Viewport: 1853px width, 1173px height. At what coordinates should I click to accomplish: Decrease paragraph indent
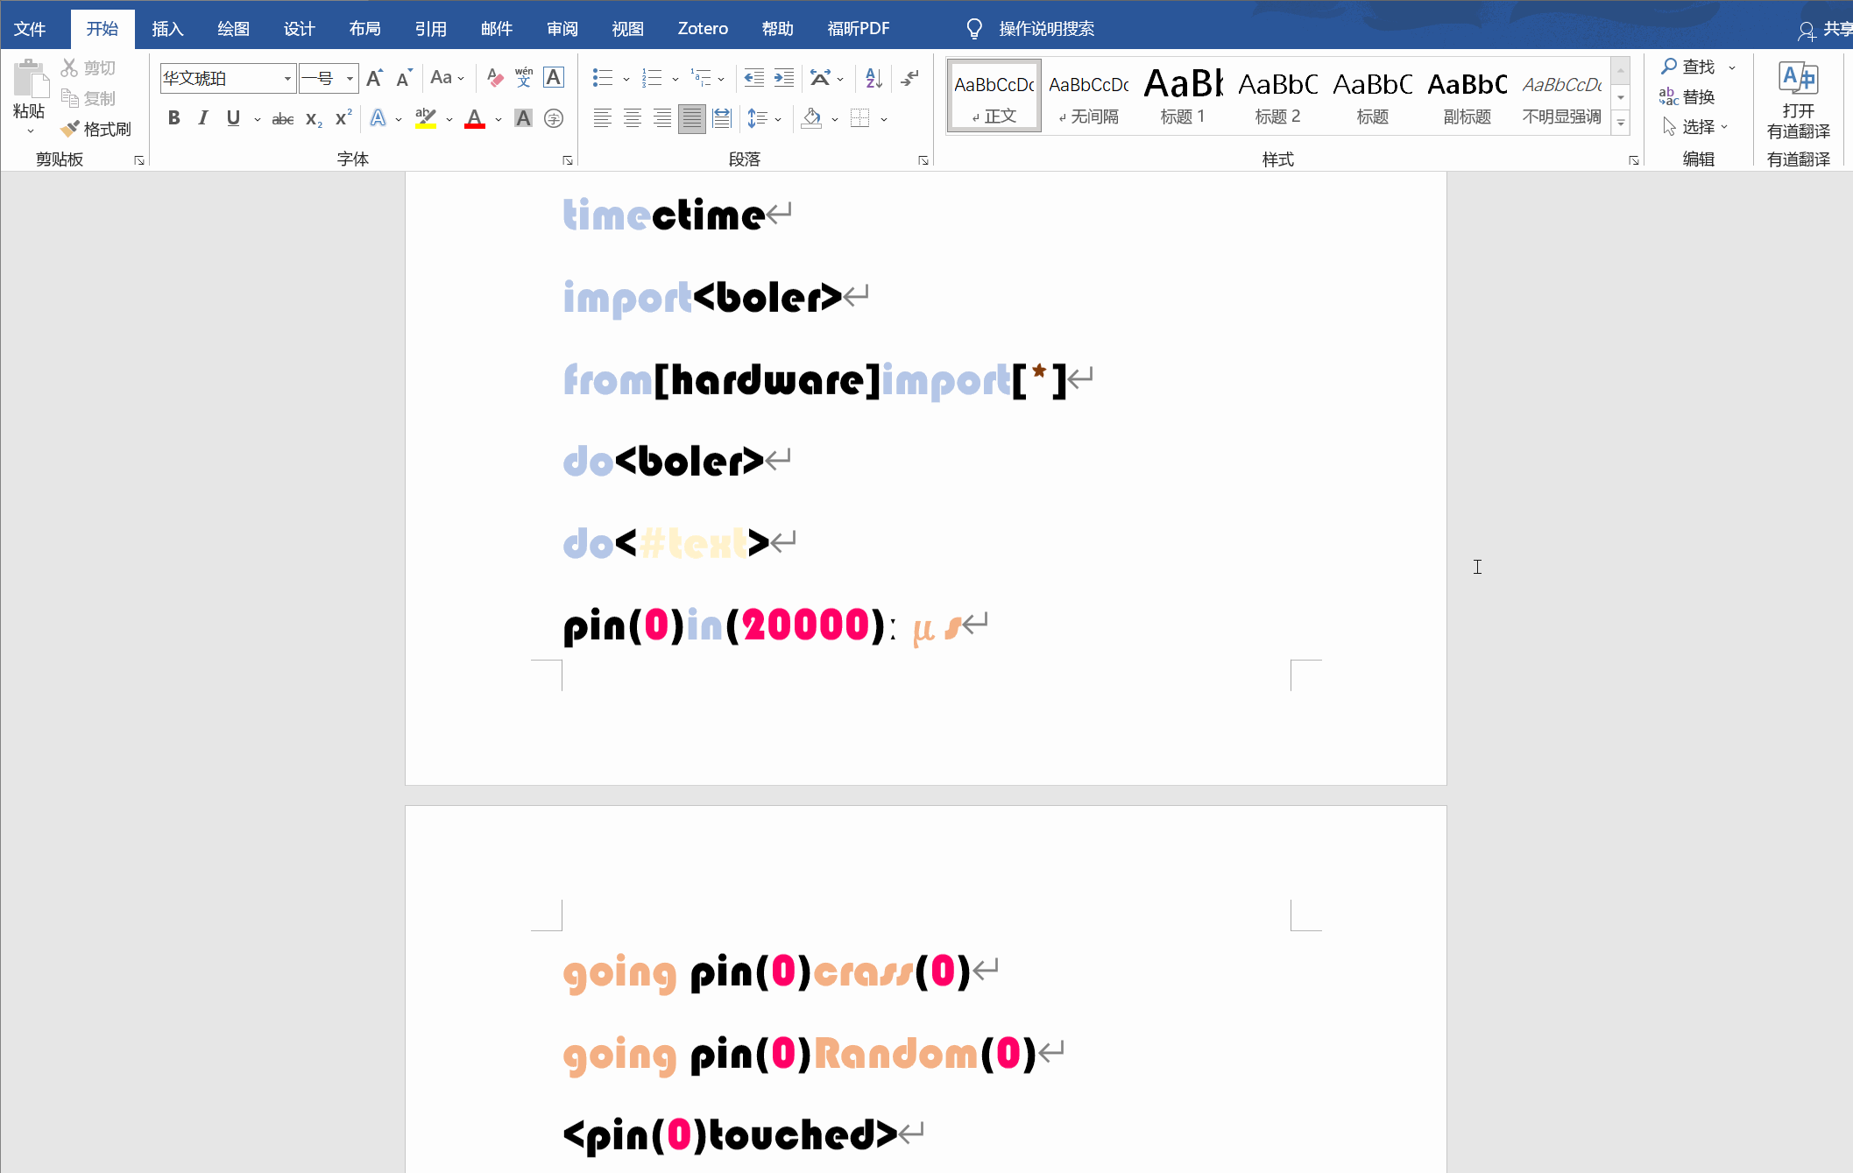754,78
